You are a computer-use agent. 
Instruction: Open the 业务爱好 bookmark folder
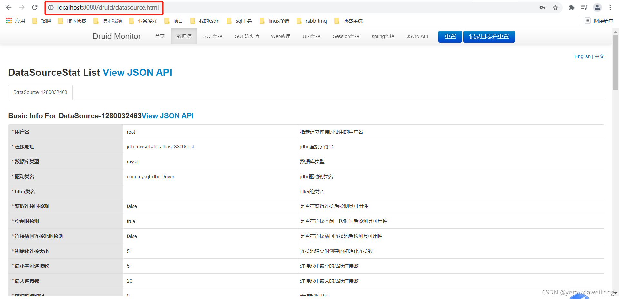[143, 21]
